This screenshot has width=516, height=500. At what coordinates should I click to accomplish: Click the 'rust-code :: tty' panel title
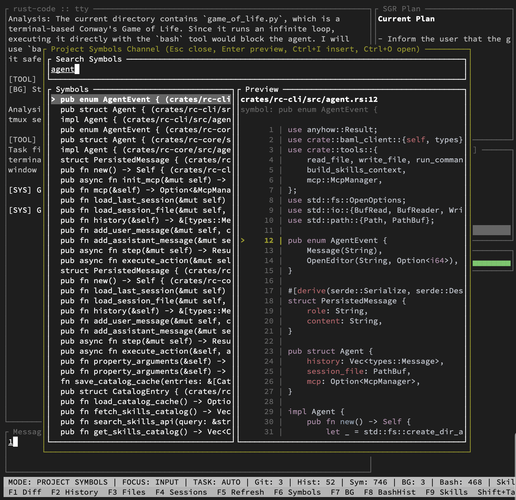tap(51, 9)
